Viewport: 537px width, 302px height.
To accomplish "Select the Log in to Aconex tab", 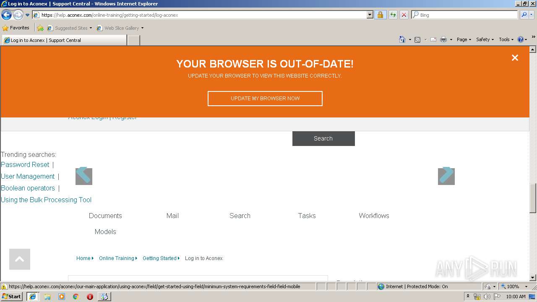I will (64, 40).
